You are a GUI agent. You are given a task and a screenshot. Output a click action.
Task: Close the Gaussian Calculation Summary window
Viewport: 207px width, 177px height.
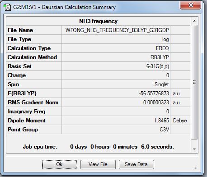point(190,5)
